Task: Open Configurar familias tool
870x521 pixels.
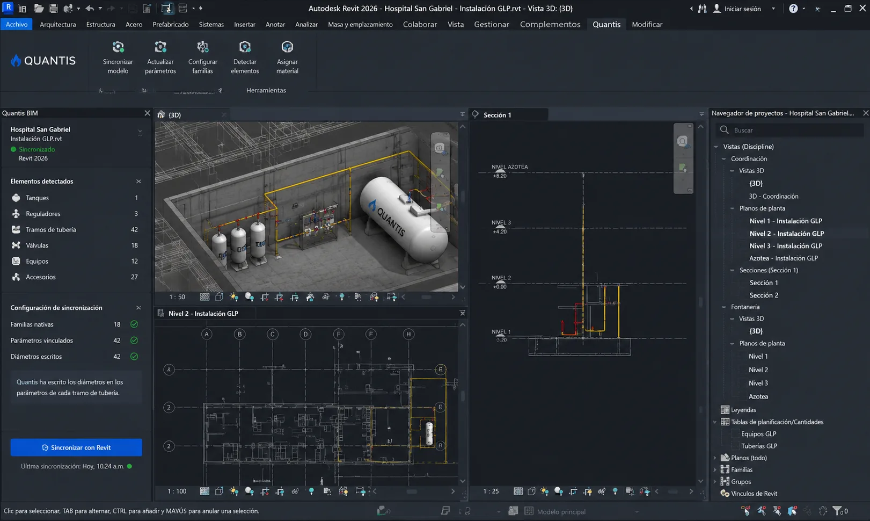Action: [x=202, y=47]
